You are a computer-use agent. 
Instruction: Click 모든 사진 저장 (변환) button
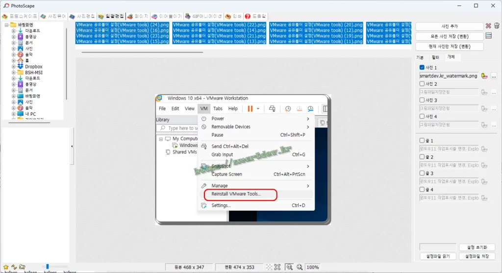[449, 36]
